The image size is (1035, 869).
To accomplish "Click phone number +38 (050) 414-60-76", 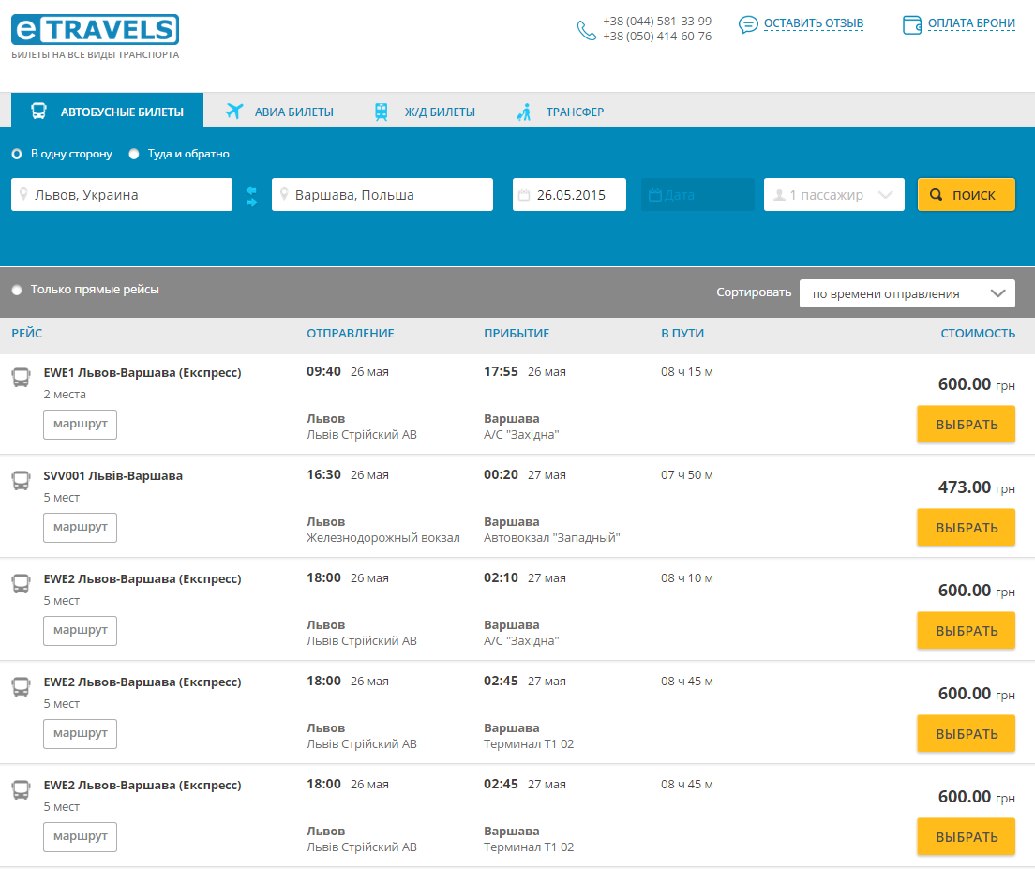I will pos(657,37).
